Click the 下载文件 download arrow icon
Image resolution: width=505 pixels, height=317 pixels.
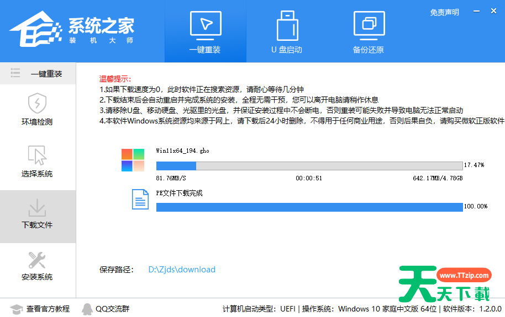tap(37, 207)
